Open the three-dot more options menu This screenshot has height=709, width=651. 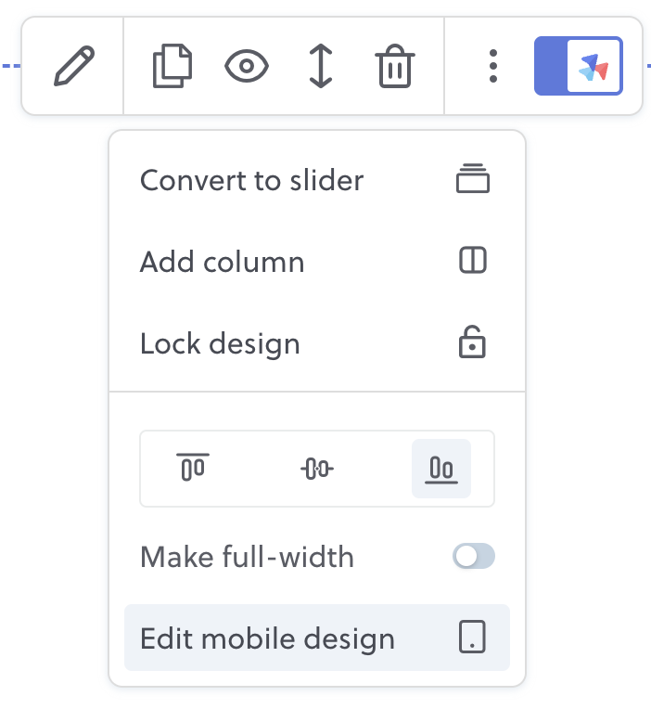point(493,66)
